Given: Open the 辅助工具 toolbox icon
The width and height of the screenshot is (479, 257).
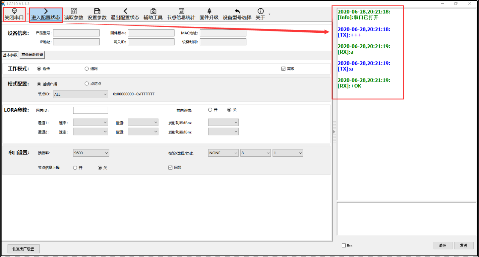Looking at the screenshot, I should point(153,12).
